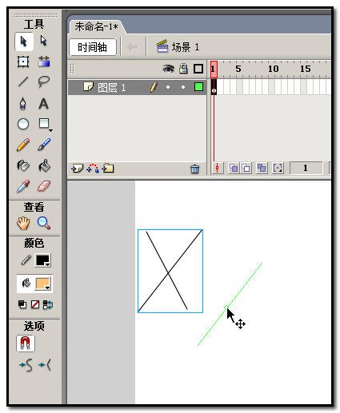The width and height of the screenshot is (340, 413).
Task: Add a motion guide layer
Action: (93, 169)
